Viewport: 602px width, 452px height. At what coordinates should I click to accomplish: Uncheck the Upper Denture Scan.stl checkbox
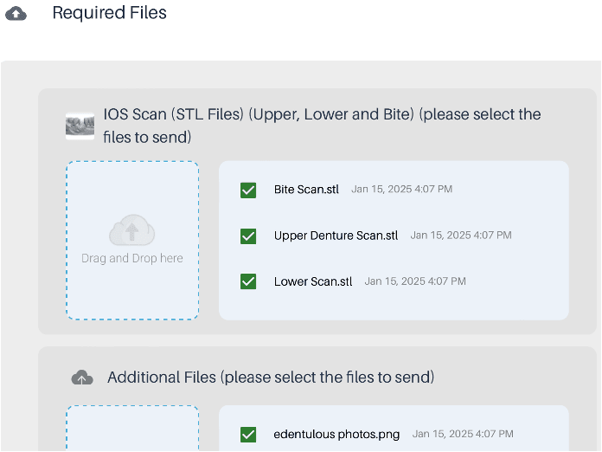click(248, 236)
